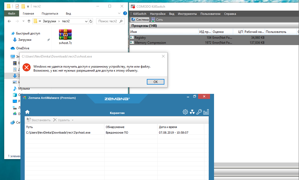
Task: Sort quarantine by Дата и время column
Action: coord(181,127)
